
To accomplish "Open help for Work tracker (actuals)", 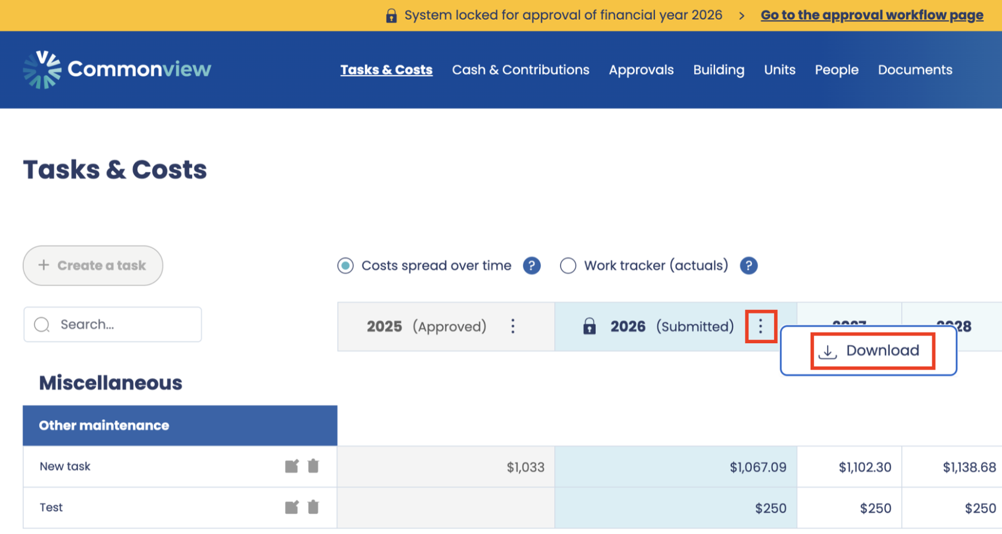I will point(749,266).
